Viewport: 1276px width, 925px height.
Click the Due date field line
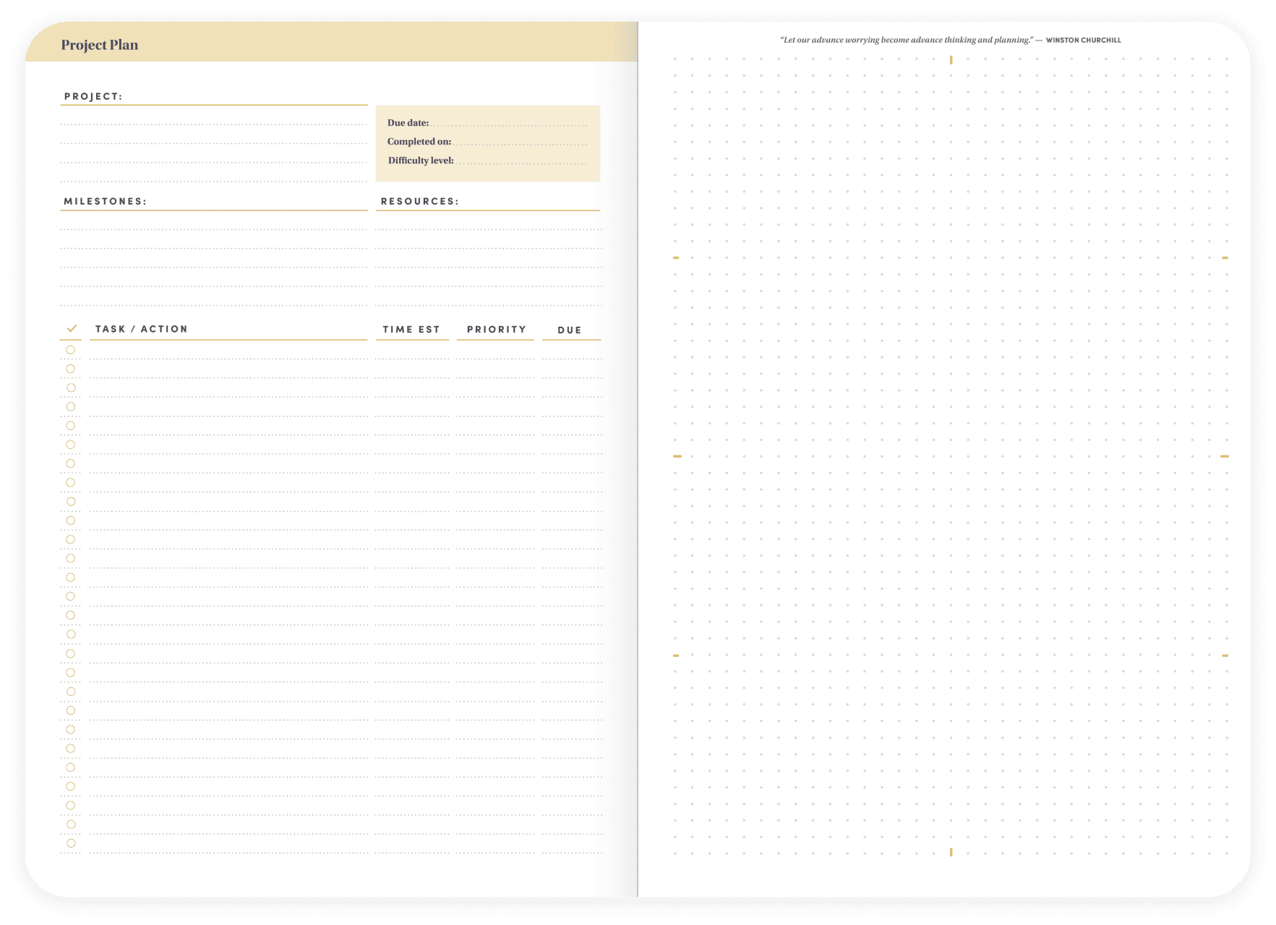509,124
